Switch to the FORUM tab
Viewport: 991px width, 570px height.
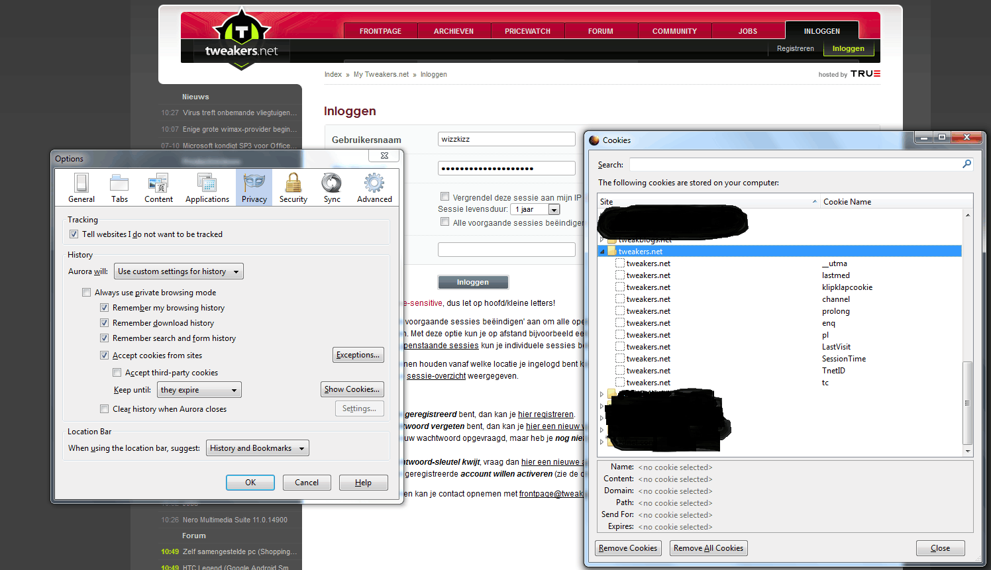point(601,31)
